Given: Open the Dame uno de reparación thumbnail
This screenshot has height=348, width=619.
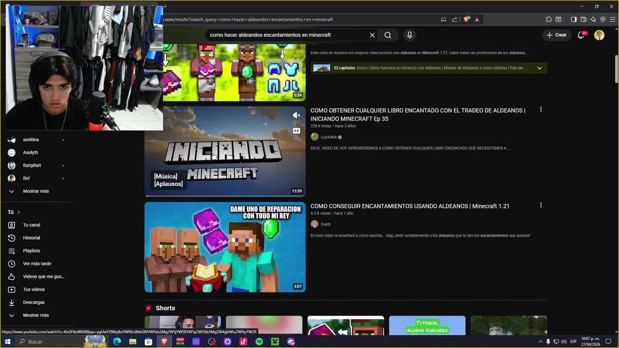Looking at the screenshot, I should click(x=225, y=247).
